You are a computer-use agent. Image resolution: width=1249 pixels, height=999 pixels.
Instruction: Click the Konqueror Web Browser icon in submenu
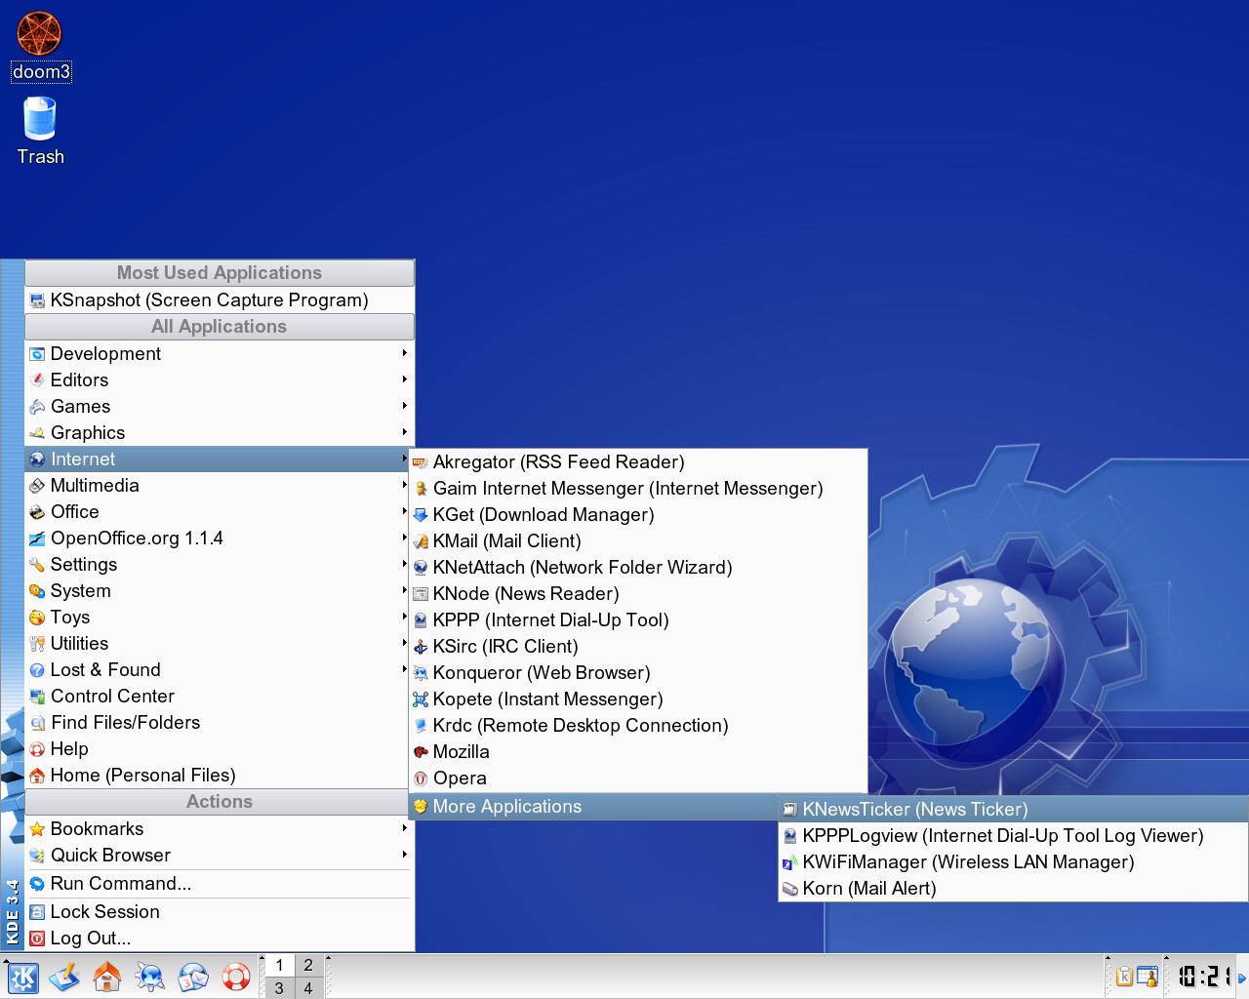coord(421,673)
